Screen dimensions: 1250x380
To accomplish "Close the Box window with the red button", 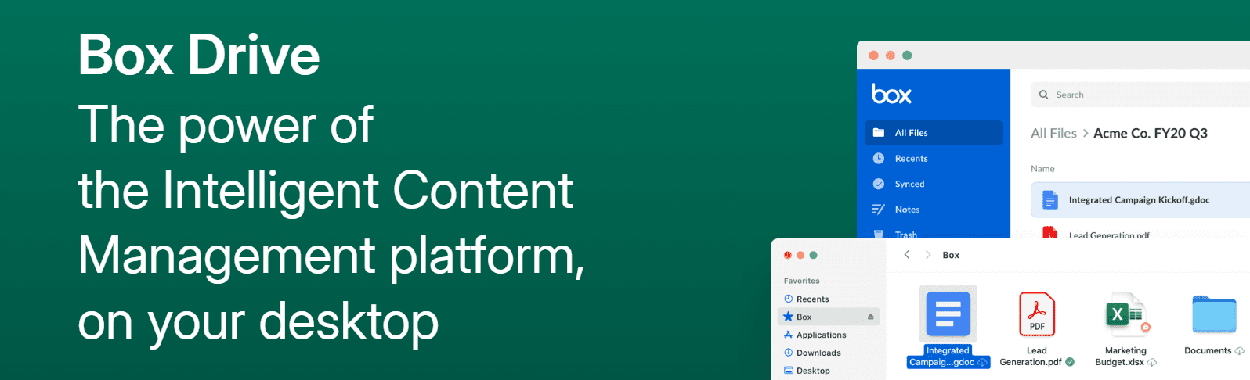I will [874, 56].
